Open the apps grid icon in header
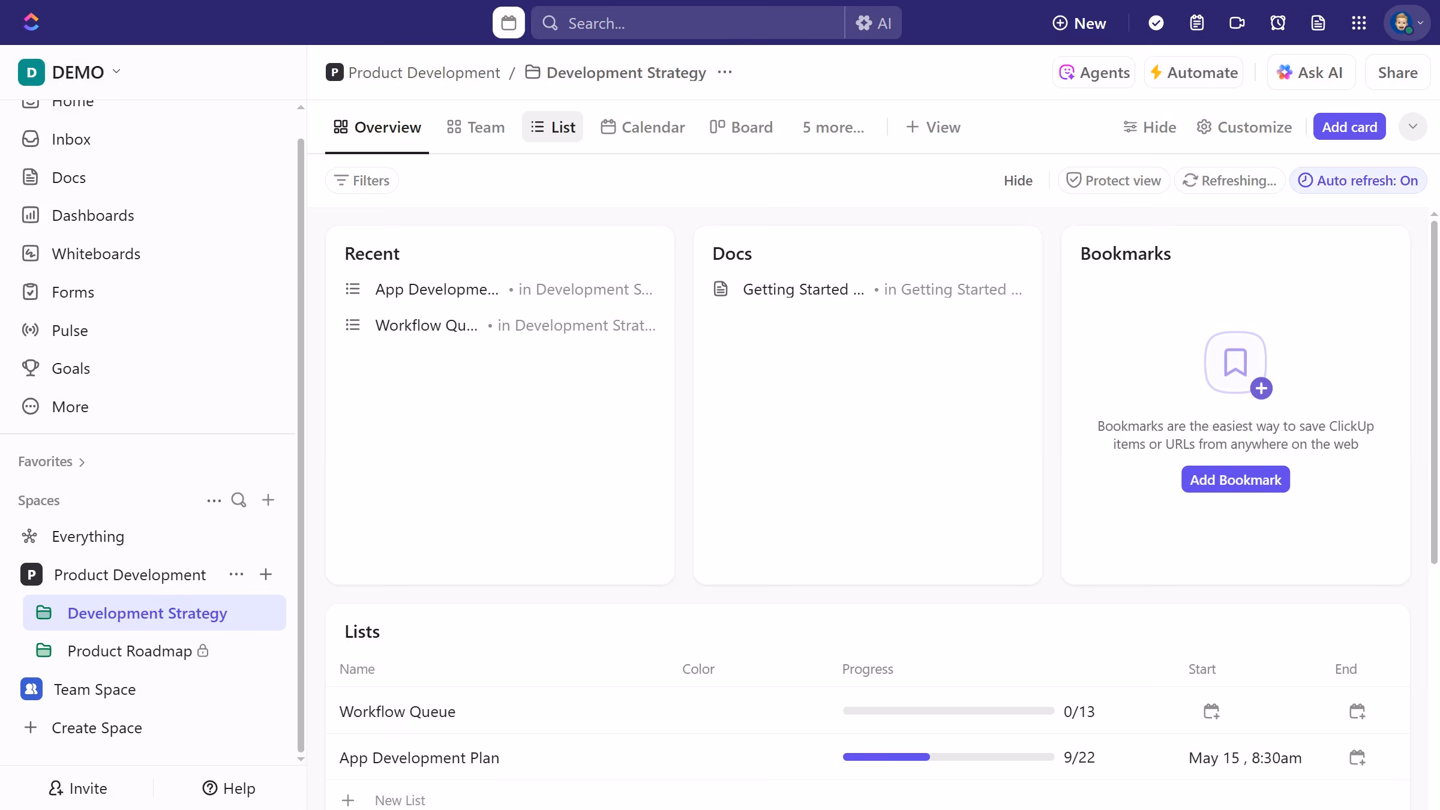This screenshot has height=810, width=1440. tap(1359, 23)
